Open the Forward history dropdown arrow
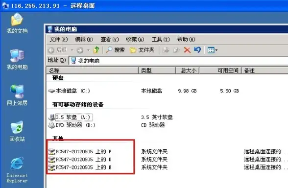This screenshot has height=188, width=288. point(88,50)
